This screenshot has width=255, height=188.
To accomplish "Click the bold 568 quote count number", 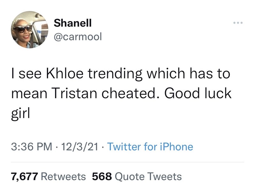I will [x=102, y=176].
